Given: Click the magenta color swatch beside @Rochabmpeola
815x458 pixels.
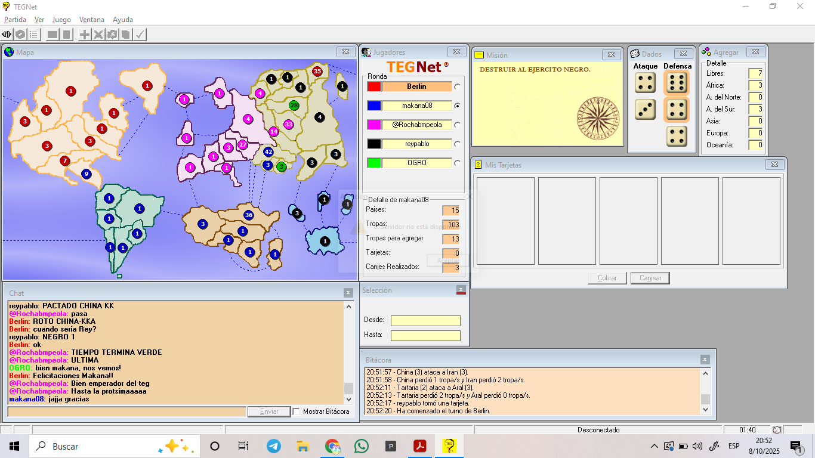Looking at the screenshot, I should click(374, 125).
